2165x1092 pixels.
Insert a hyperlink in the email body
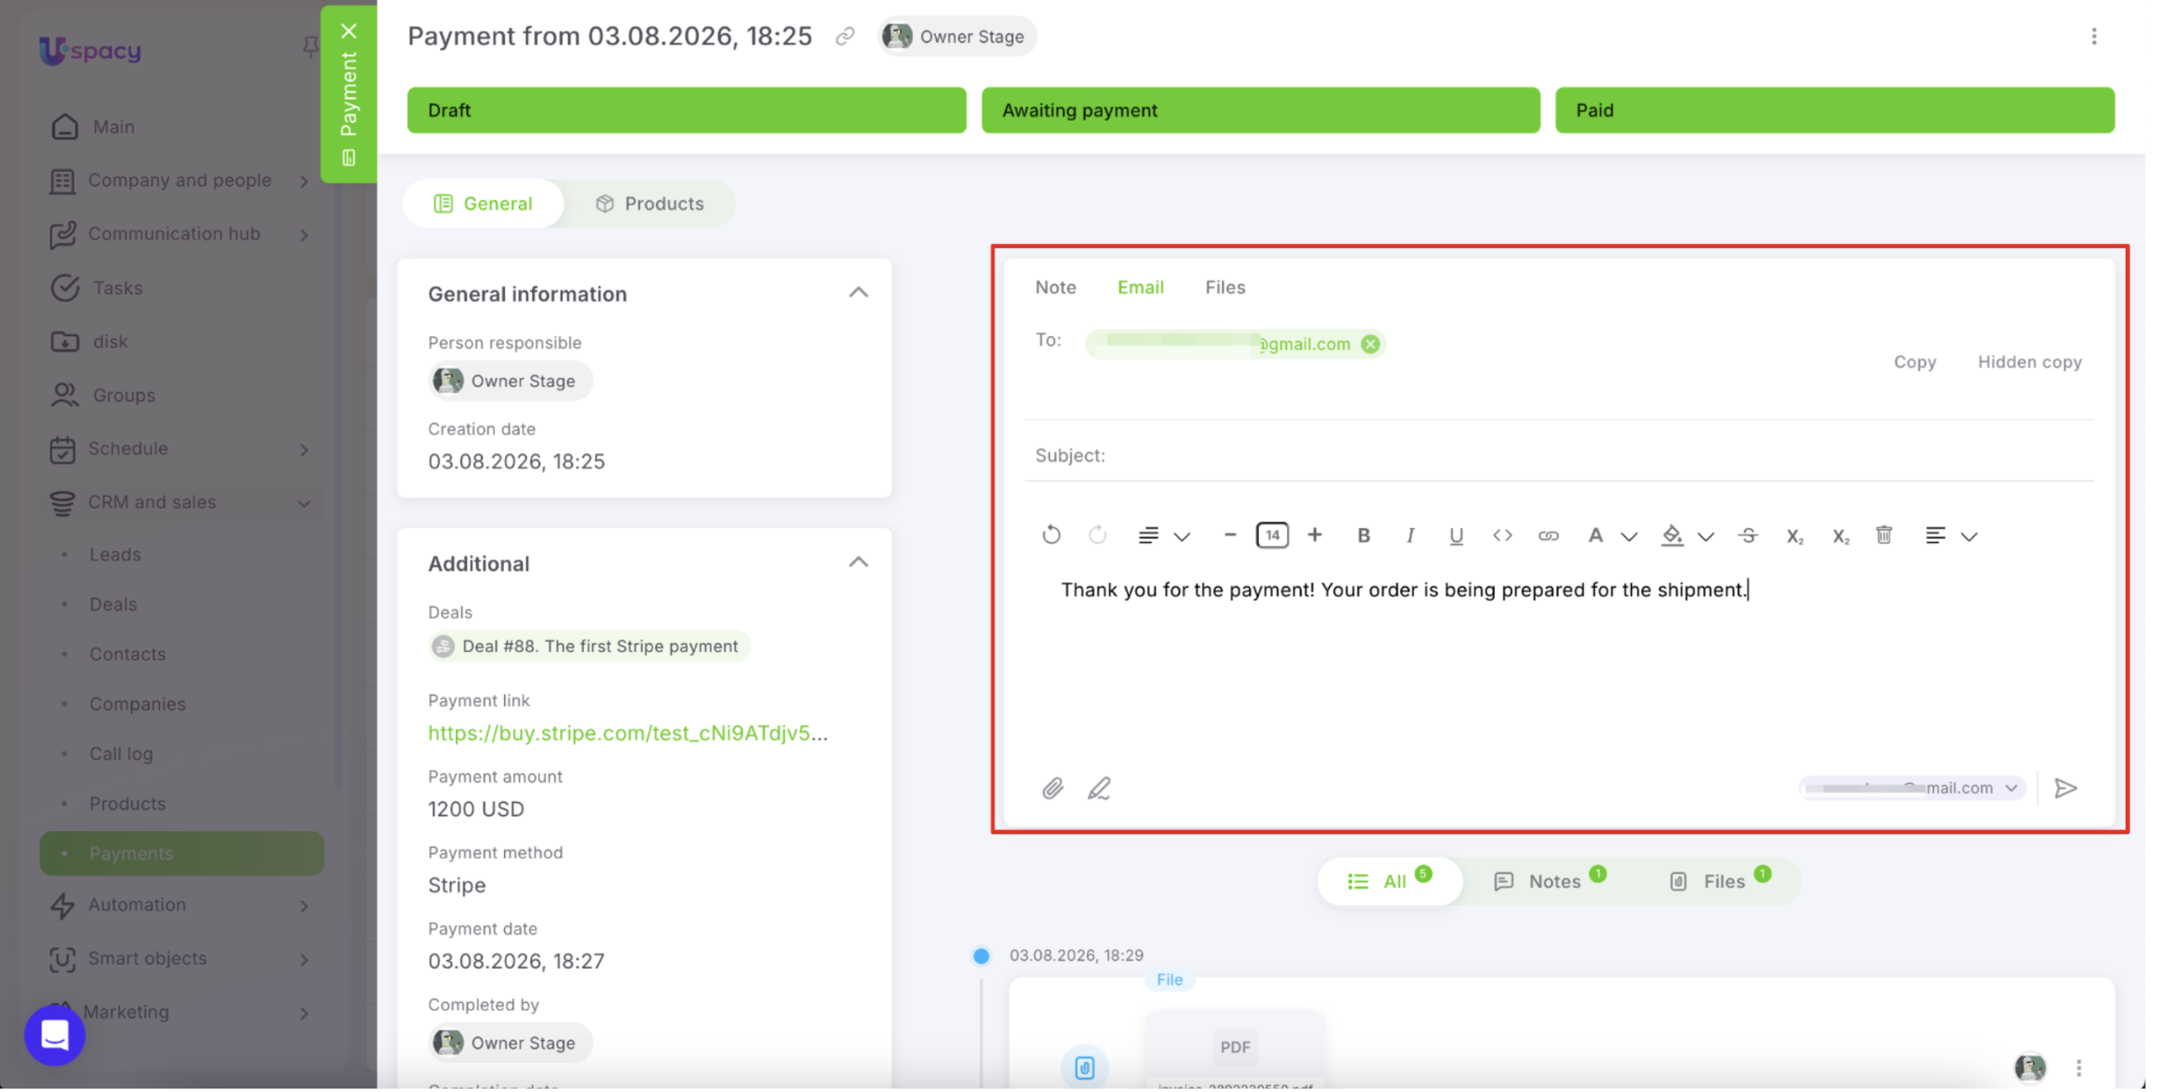1548,536
